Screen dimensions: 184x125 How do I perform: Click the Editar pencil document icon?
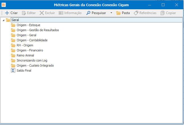pos(24,13)
